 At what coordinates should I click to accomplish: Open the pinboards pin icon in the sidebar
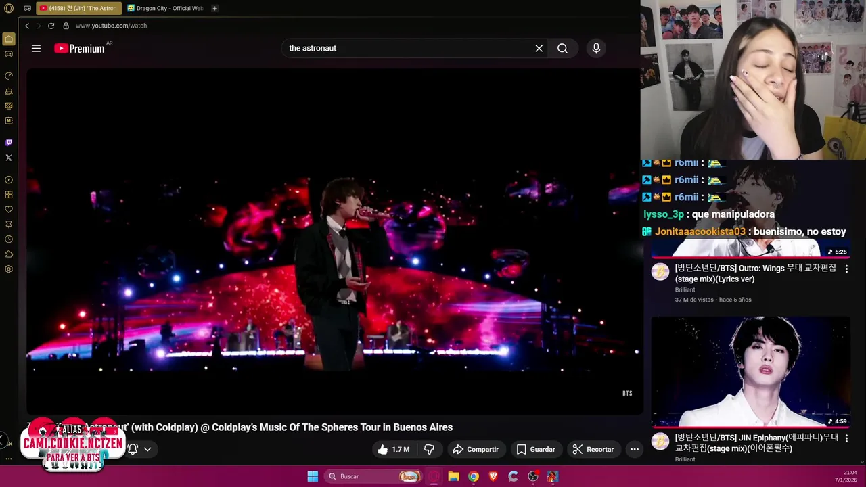tap(9, 225)
